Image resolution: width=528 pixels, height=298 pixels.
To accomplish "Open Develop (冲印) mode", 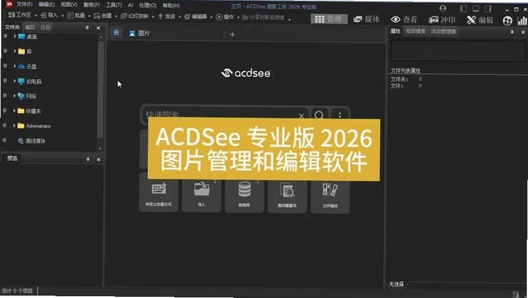I will (x=442, y=20).
